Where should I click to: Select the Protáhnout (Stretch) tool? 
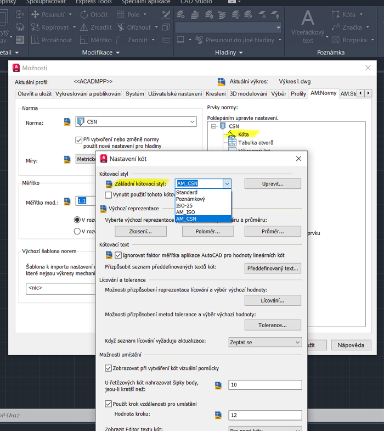[52, 40]
